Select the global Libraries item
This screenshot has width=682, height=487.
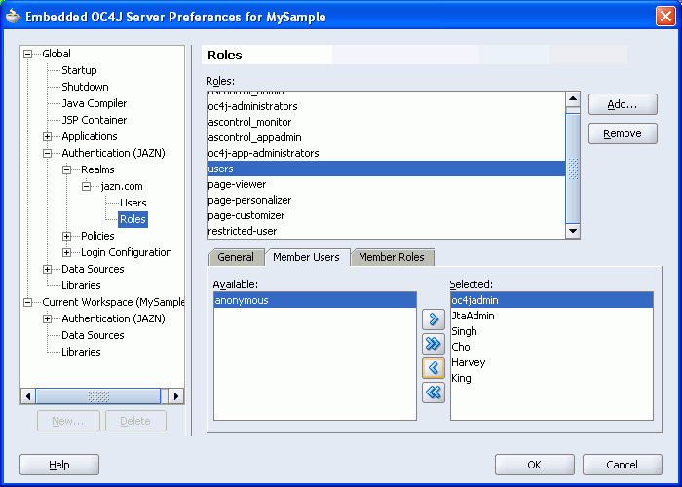pos(81,285)
